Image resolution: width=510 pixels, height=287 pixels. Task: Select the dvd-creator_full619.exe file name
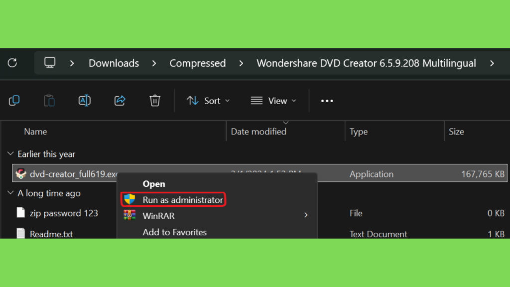click(74, 174)
